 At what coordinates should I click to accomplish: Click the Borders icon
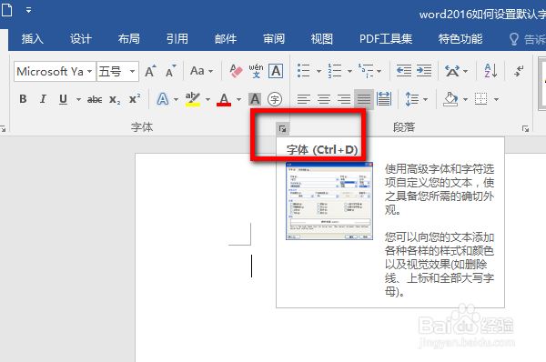pos(481,99)
